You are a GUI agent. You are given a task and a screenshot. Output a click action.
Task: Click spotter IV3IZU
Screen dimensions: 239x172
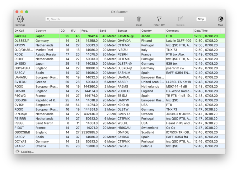pyautogui.click(x=122, y=50)
